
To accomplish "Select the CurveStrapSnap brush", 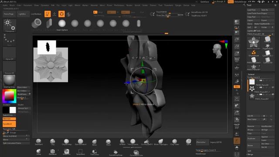I will (x=115, y=153).
